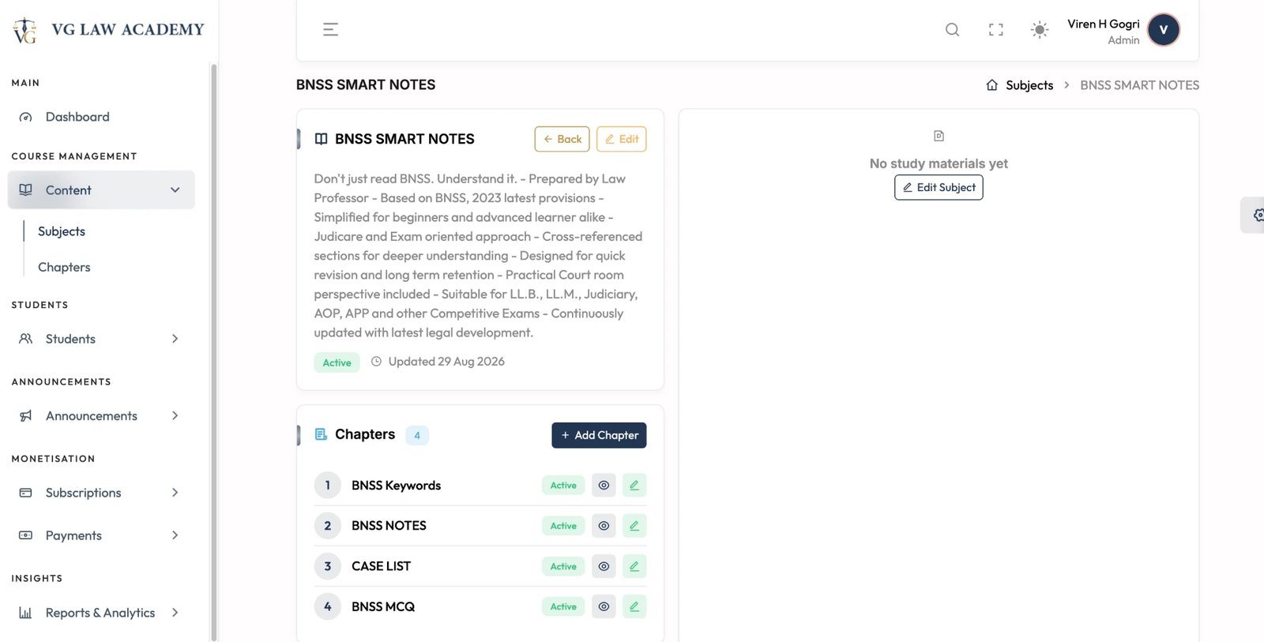This screenshot has height=642, width=1264.
Task: View the BNSS MCQ chapter eye icon
Action: pos(604,606)
